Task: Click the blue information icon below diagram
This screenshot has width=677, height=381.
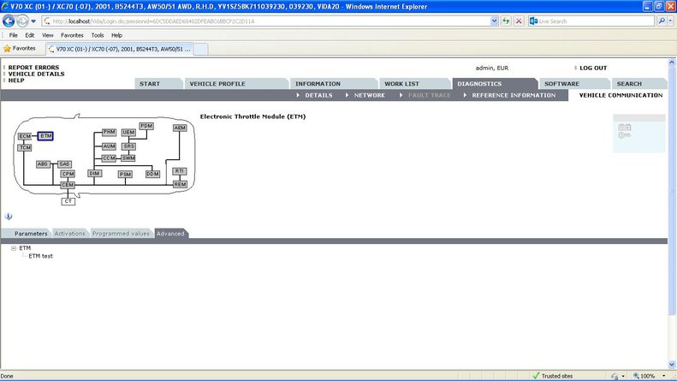Action: coord(8,217)
